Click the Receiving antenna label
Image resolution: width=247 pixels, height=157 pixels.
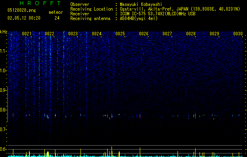click(x=90, y=18)
